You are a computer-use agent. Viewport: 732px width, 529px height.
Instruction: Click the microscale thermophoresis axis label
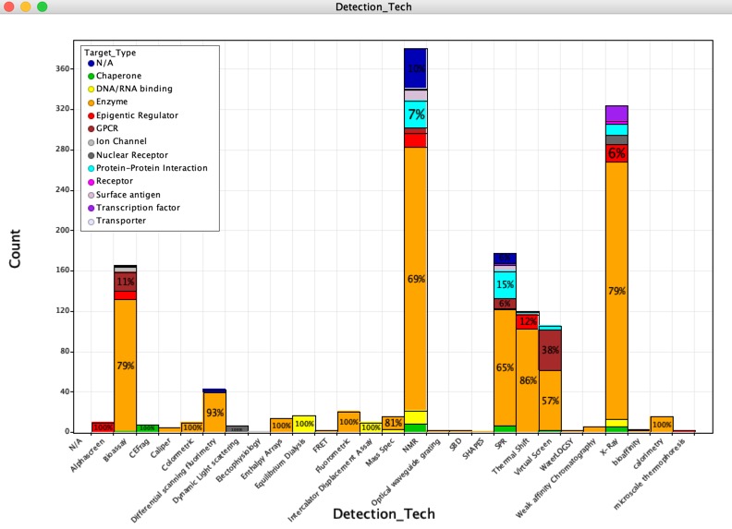(x=650, y=474)
